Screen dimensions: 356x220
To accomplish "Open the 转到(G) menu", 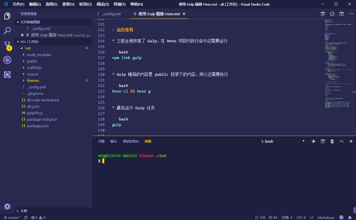I will coord(85,4).
